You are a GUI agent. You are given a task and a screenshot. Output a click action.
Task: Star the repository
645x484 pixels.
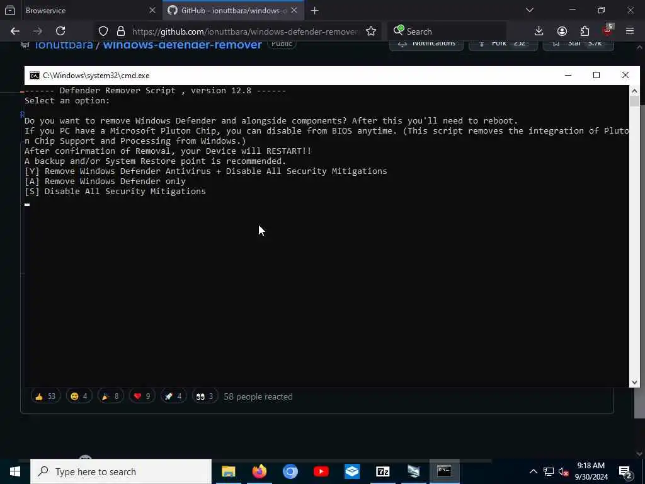(578, 45)
